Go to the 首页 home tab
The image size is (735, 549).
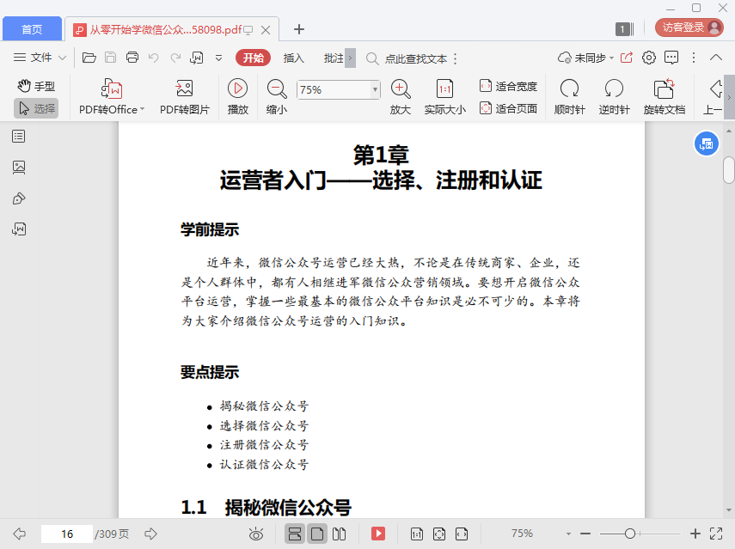point(32,29)
